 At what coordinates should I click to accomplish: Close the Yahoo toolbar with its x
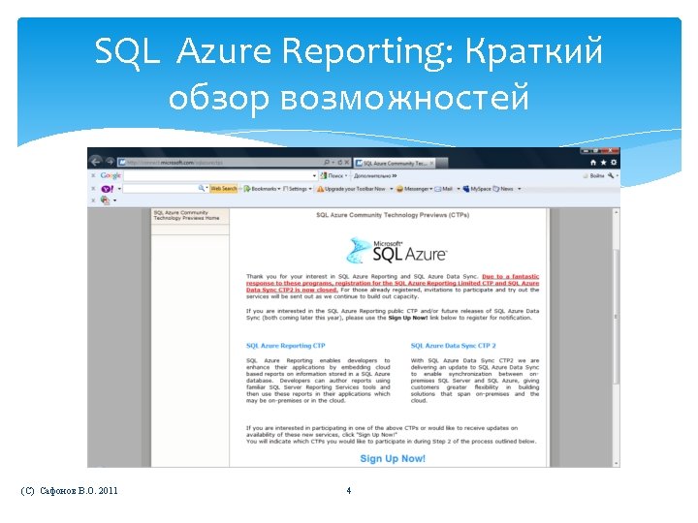click(93, 189)
